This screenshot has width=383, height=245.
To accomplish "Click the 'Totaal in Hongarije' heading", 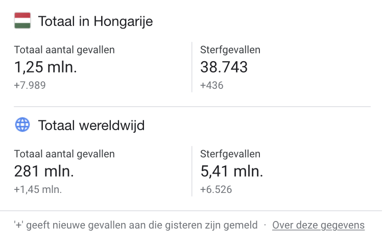I will pos(95,21).
